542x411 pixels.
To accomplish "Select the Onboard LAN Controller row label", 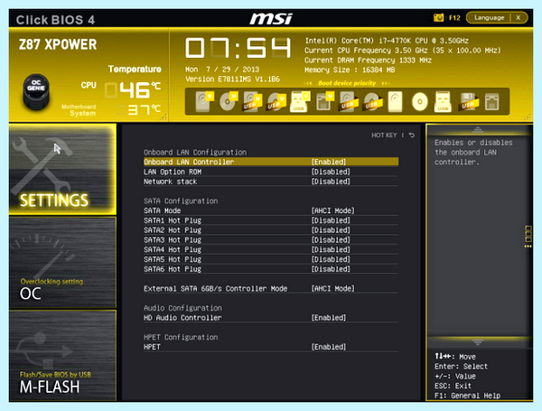I will [189, 162].
